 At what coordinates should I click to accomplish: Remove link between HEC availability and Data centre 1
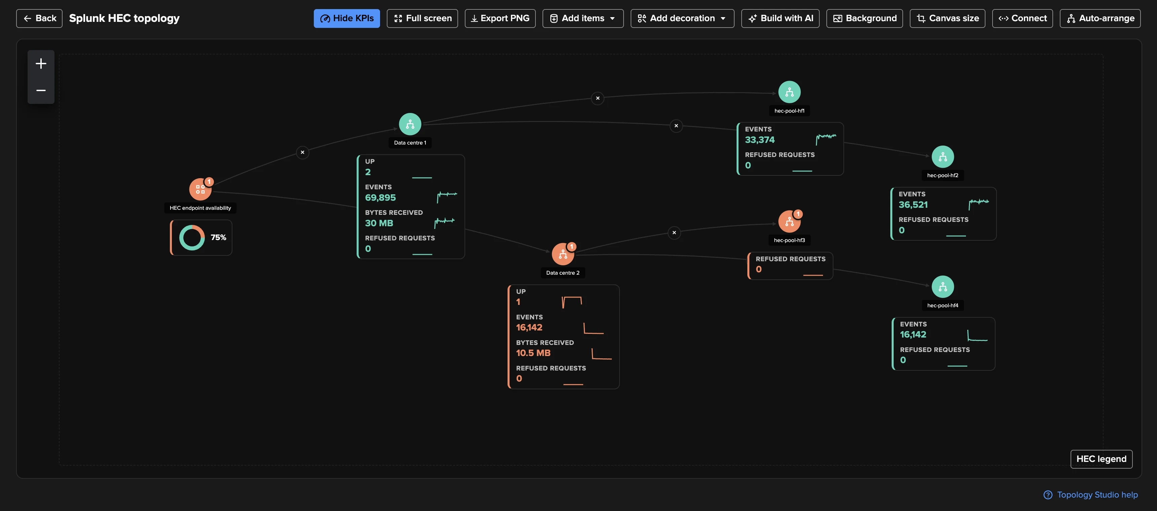302,152
